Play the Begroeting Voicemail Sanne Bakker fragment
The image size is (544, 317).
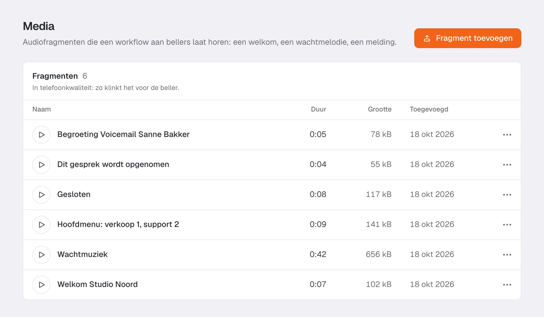41,135
